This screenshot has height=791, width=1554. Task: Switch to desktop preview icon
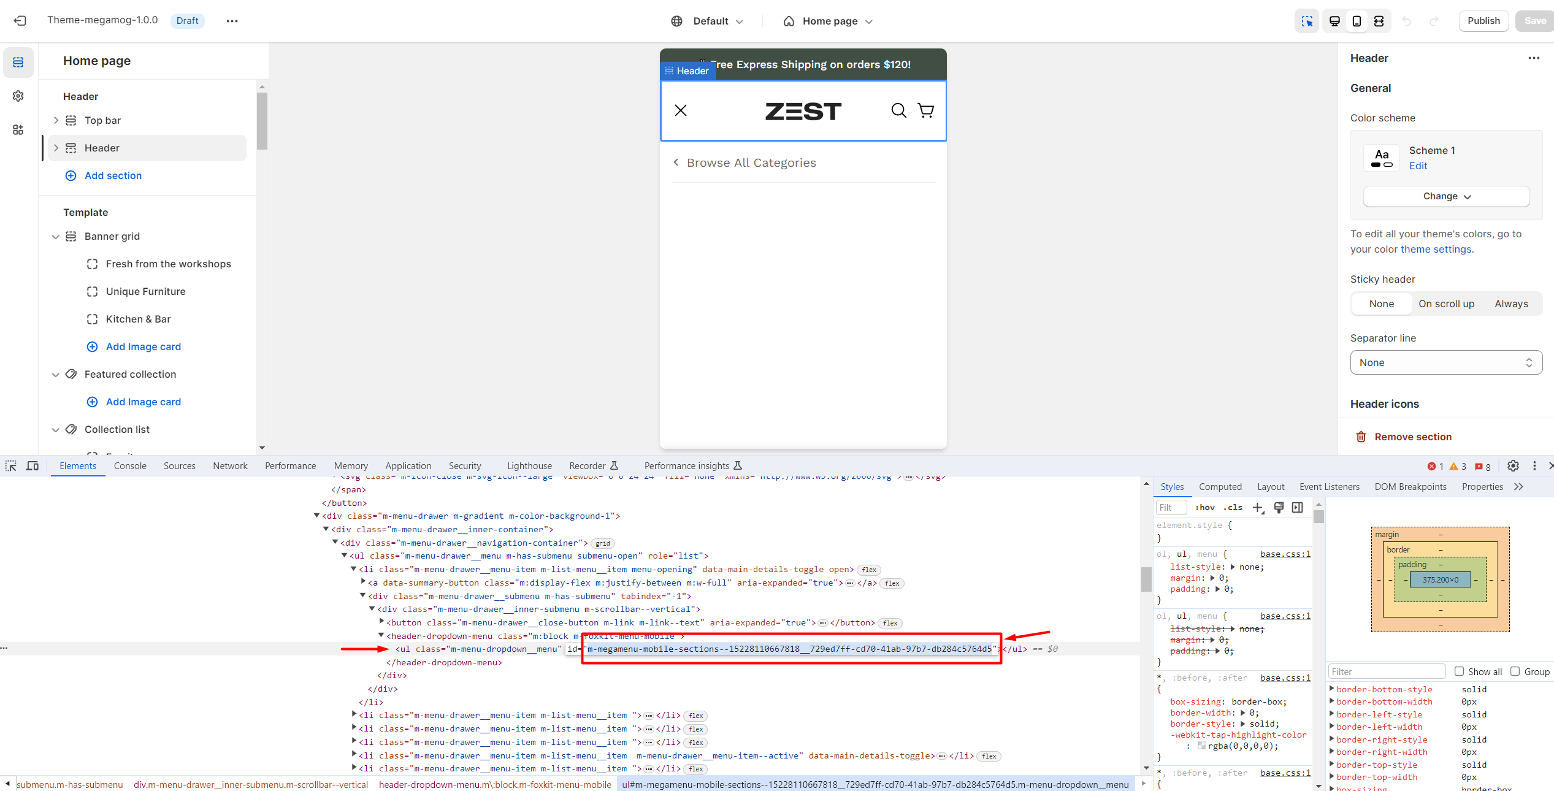(1334, 21)
